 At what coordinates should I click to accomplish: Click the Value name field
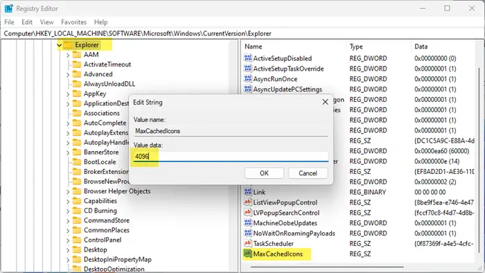click(231, 131)
